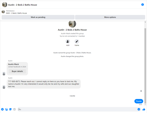The height and width of the screenshot is (113, 147).
Task: Click 'Austin Mack created this group' text
Action: [x=72, y=33]
